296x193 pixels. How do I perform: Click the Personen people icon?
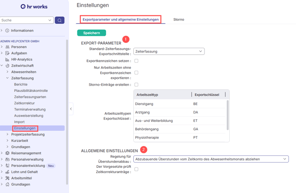(x=8, y=47)
